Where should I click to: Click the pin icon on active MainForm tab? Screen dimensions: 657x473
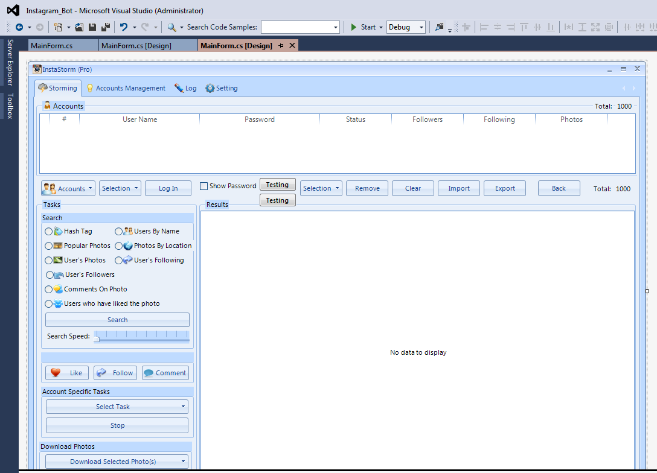point(281,45)
